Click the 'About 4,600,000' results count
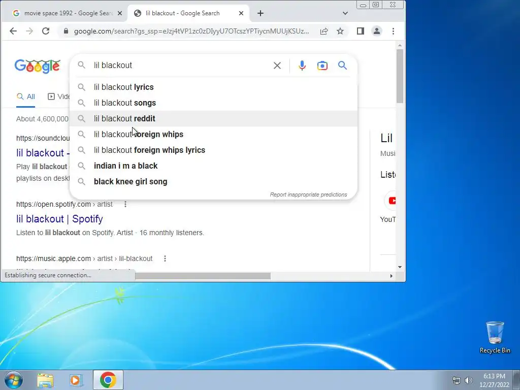Viewport: 520px width, 390px height. (x=42, y=119)
